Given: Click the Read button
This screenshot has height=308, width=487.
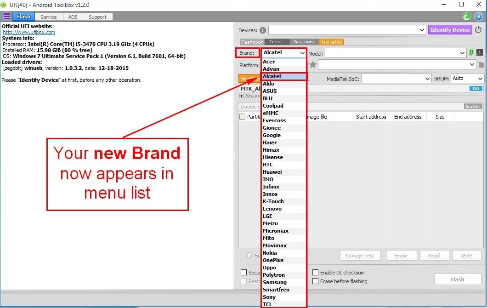Looking at the screenshot, I should 434,256.
